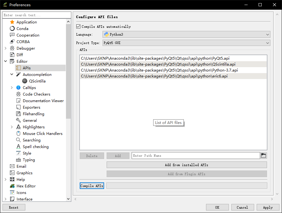Click the Code Checkers bug icon
This screenshot has width=282, height=213.
pos(18,94)
